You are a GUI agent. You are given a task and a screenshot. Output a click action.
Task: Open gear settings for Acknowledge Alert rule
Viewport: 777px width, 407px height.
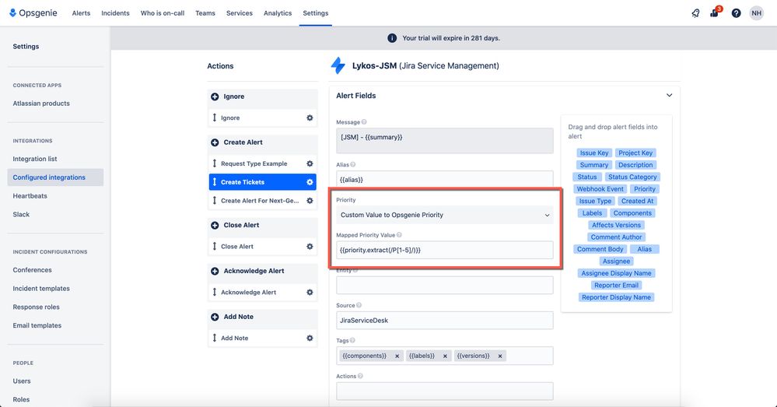point(310,293)
